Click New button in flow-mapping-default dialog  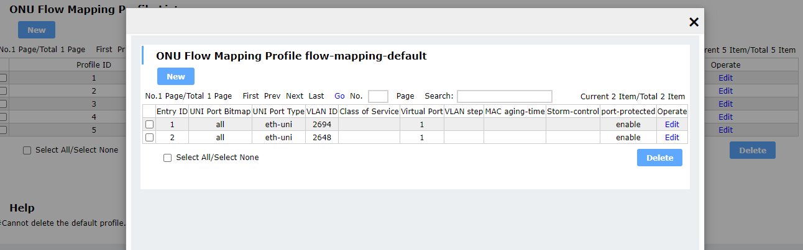(x=175, y=76)
